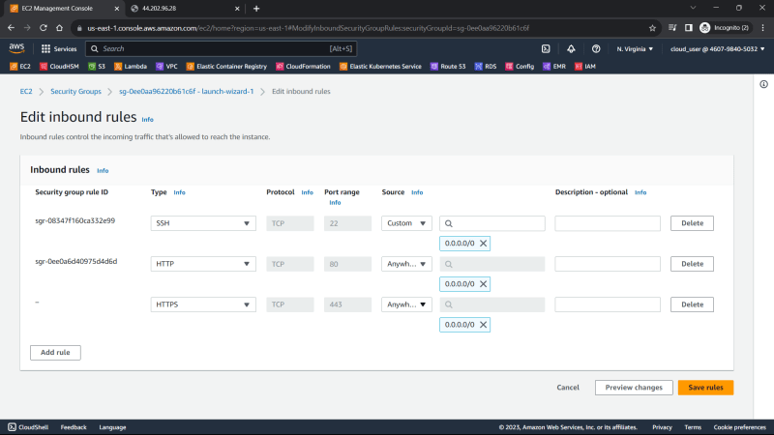Screen dimensions: 774x435
Task: Open the IAM shortcut
Action: click(585, 66)
